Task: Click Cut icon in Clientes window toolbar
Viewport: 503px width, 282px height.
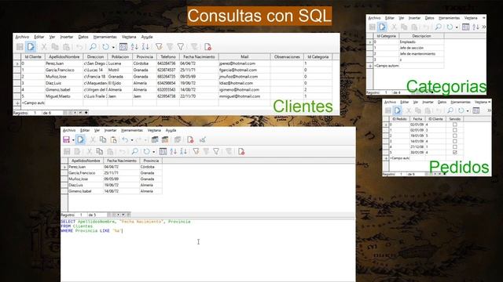Action: 44,47
